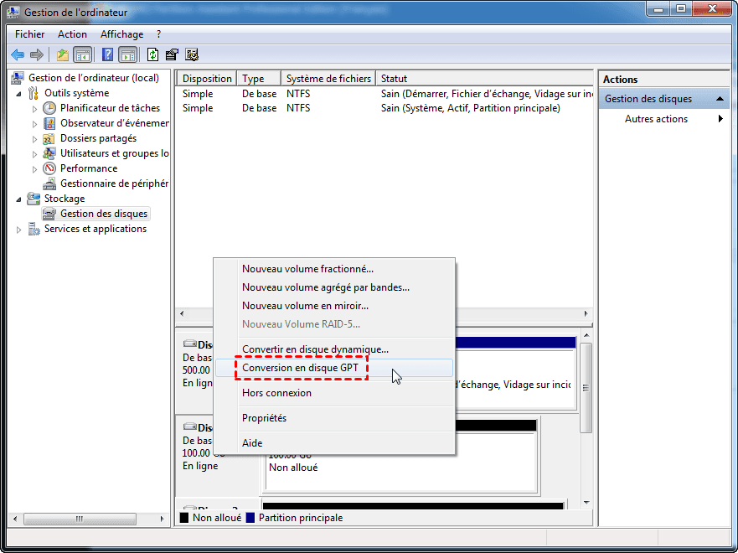Click the Système de fichiers column header
Image resolution: width=738 pixels, height=553 pixels.
[328, 79]
